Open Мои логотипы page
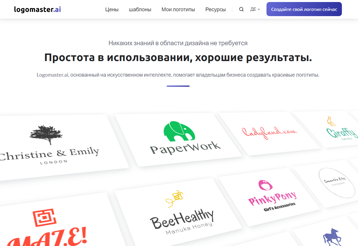This screenshot has width=358, height=246. 178,10
